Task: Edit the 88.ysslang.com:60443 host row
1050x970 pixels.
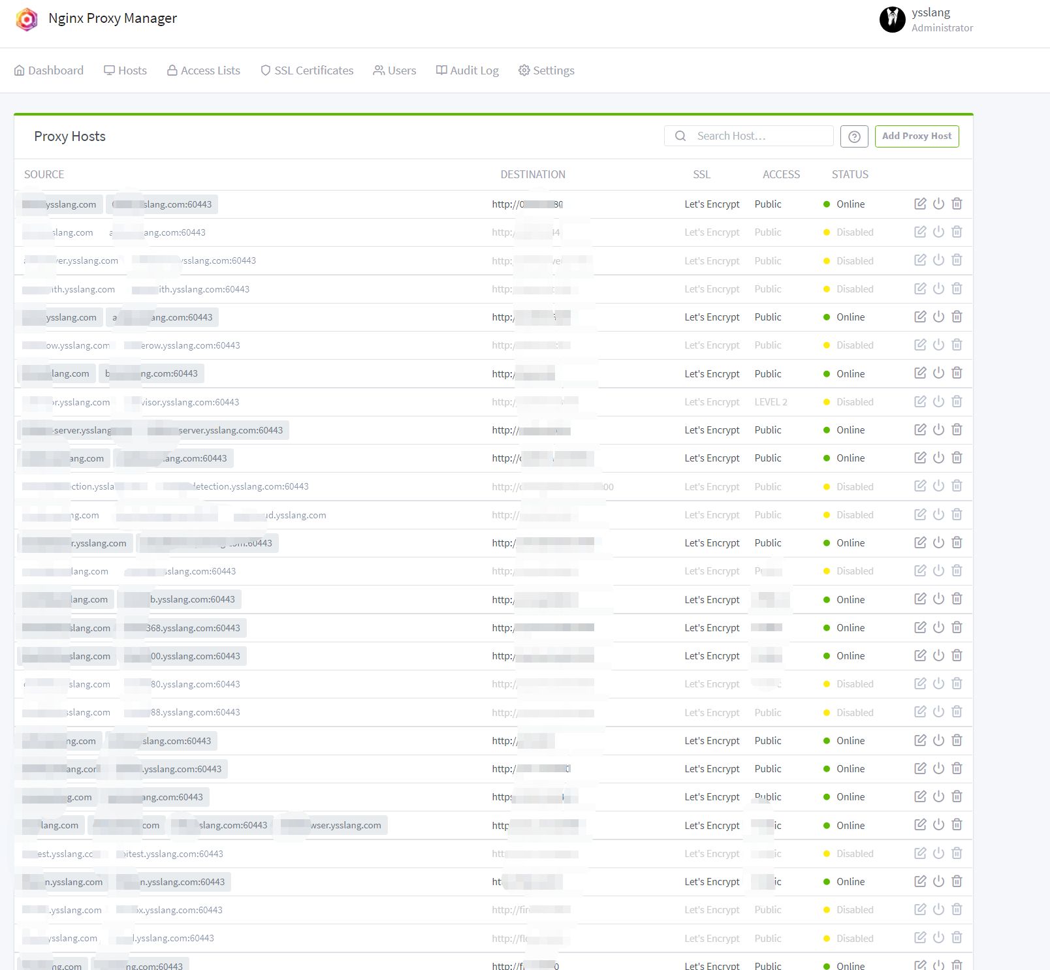Action: click(x=920, y=712)
